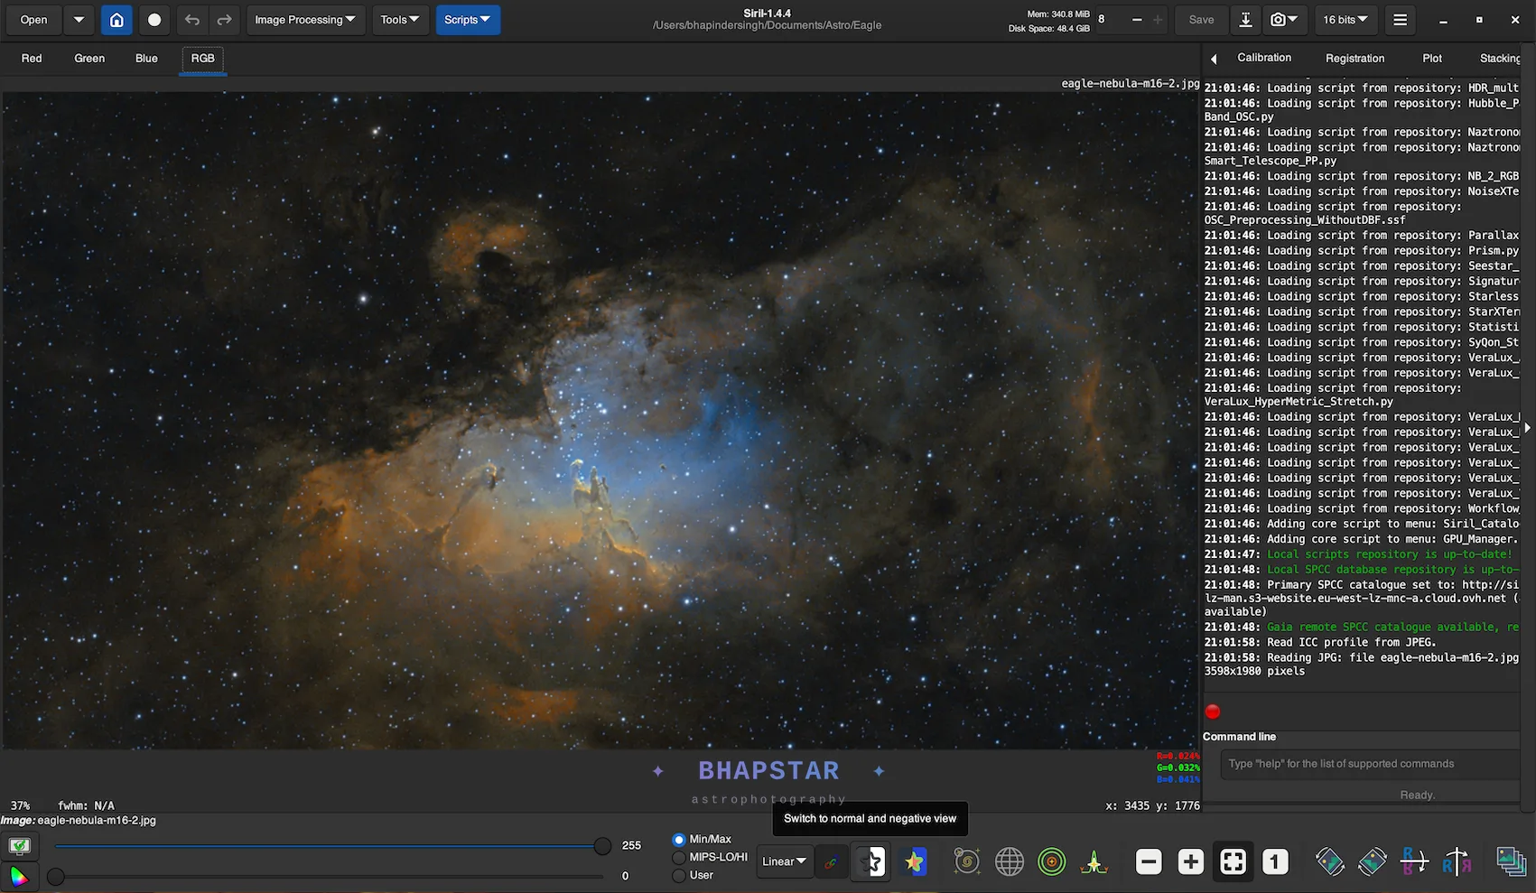Image resolution: width=1536 pixels, height=893 pixels.
Task: Expand the Image Processing menu
Action: click(304, 20)
